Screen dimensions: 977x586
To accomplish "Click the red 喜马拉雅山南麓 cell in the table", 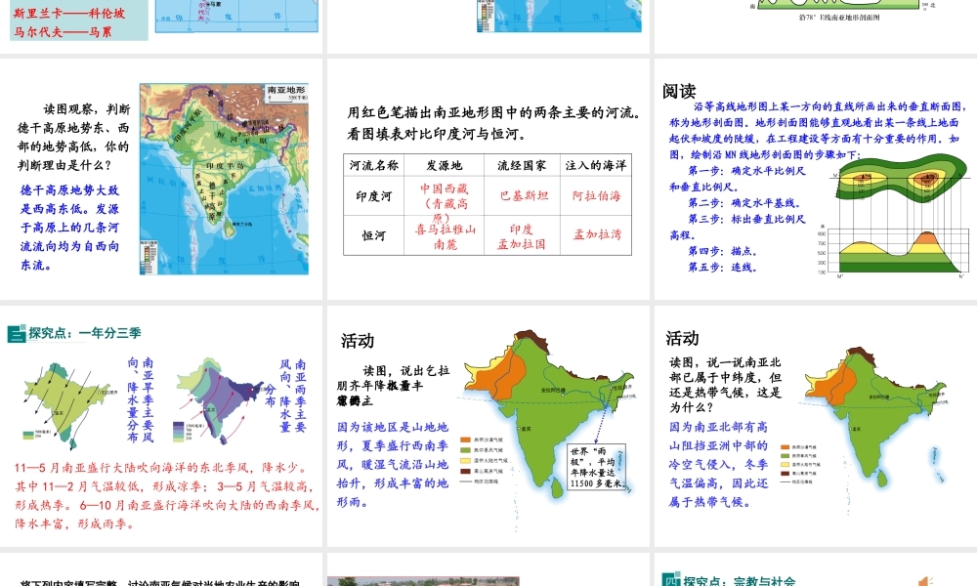I will pos(445,236).
